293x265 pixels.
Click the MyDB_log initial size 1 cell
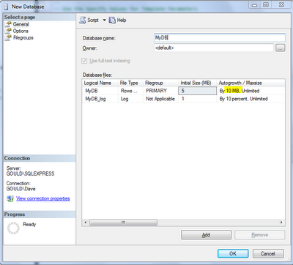(198, 99)
